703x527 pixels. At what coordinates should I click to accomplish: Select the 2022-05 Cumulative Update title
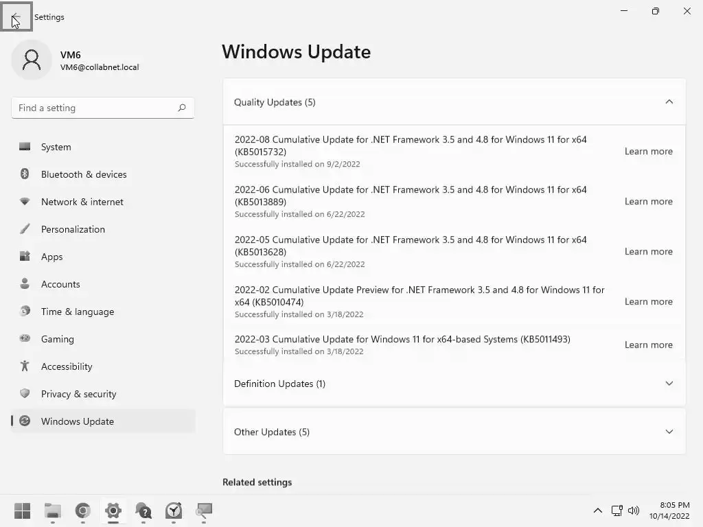coord(411,246)
